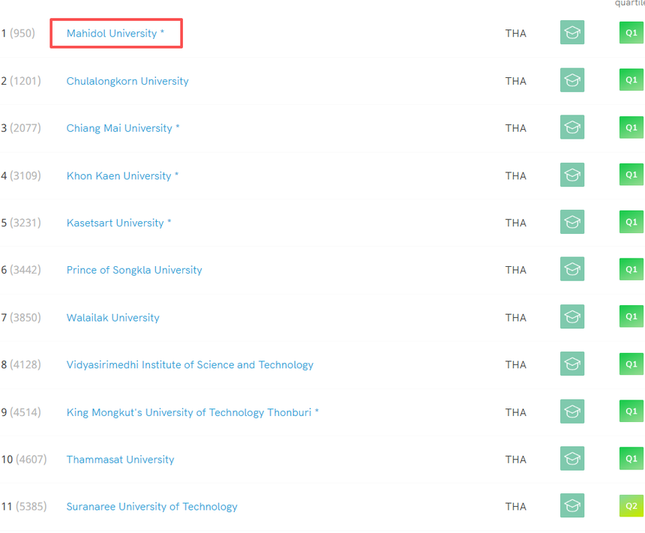The width and height of the screenshot is (645, 533).
Task: Open Suranaree University of Technology link
Action: [151, 507]
